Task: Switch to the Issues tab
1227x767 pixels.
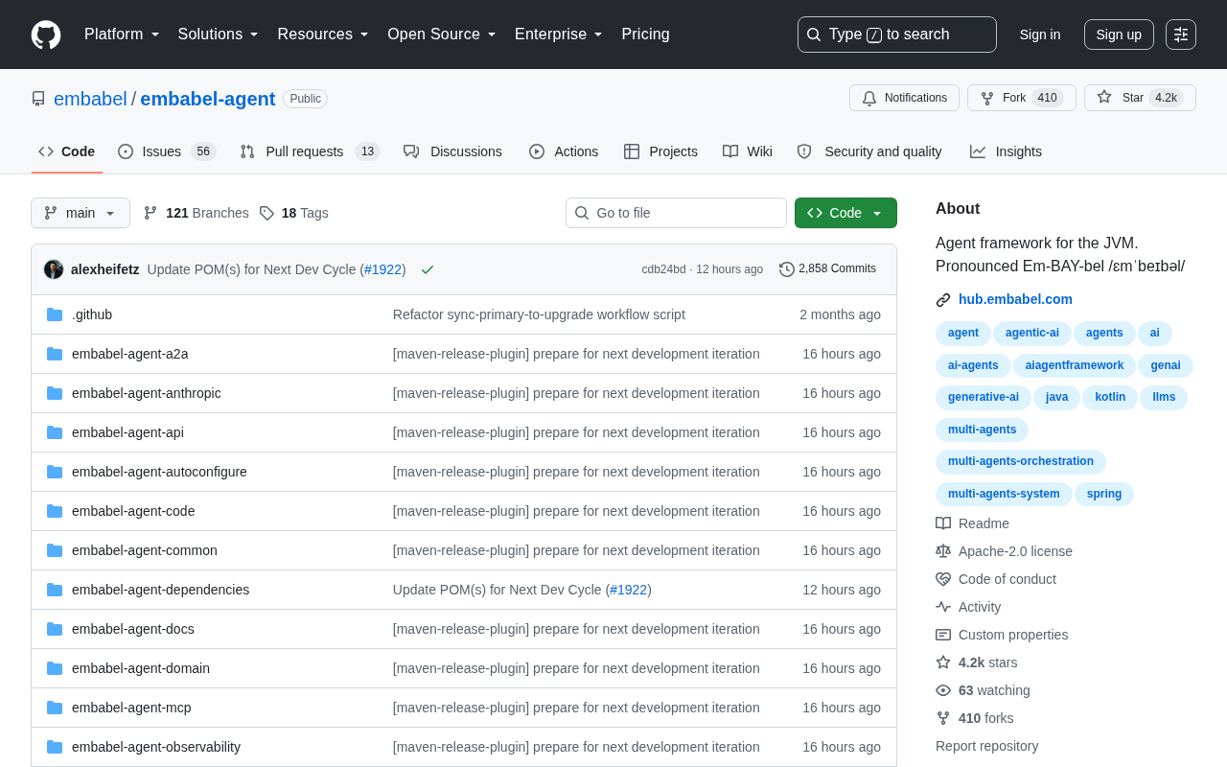Action: point(167,151)
